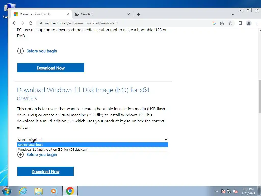Open the taskbar clock showing 6:10 PM
261x196 pixels.
click(x=248, y=191)
